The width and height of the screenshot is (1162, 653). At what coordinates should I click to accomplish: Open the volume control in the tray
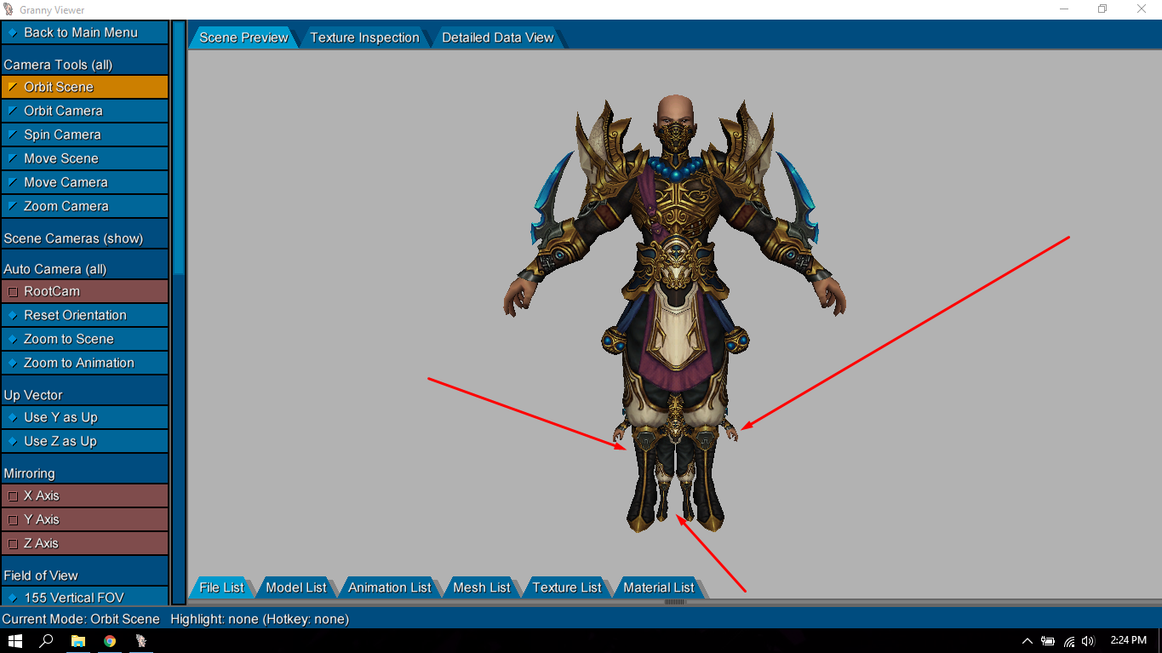click(x=1088, y=641)
